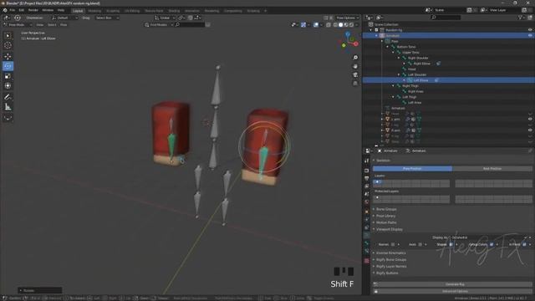This screenshot has height=301, width=535.
Task: Select the Left Knee bone in outliner
Action: [415, 102]
